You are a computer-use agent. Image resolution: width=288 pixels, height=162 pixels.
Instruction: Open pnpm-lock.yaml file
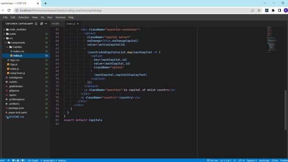click(x=18, y=112)
